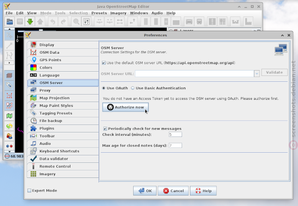Click the Open file folder toolbar icon
This screenshot has width=298, height=206.
(9, 22)
